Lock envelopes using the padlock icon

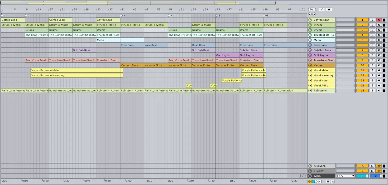[x=329, y=9]
